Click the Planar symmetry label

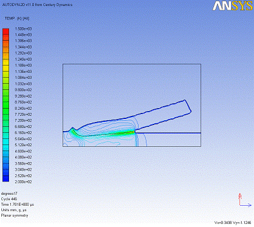coord(15,215)
